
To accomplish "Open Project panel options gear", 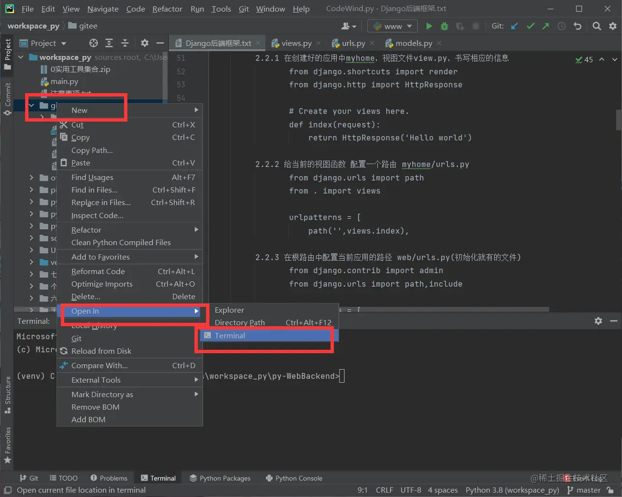I will point(145,43).
